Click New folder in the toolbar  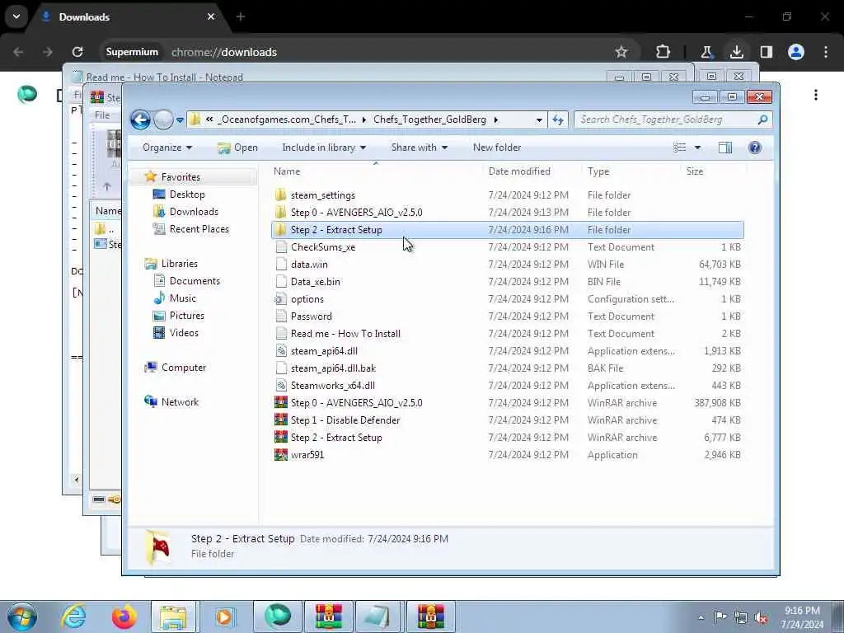pyautogui.click(x=497, y=148)
